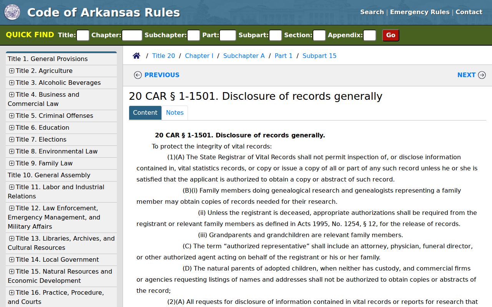Select the Content tab
The height and width of the screenshot is (307, 492).
[145, 113]
